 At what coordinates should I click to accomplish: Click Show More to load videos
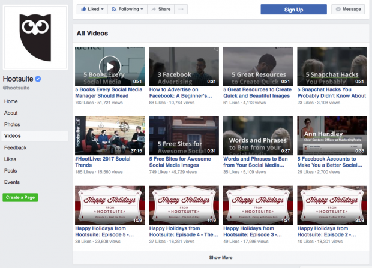pos(221,258)
